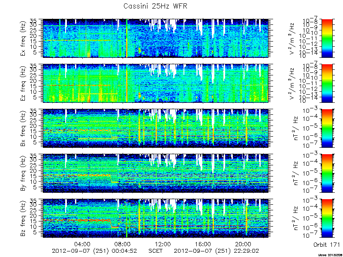This screenshot has width=343, height=257.
Task: Click the By panel color scale bar
Action: (327, 173)
